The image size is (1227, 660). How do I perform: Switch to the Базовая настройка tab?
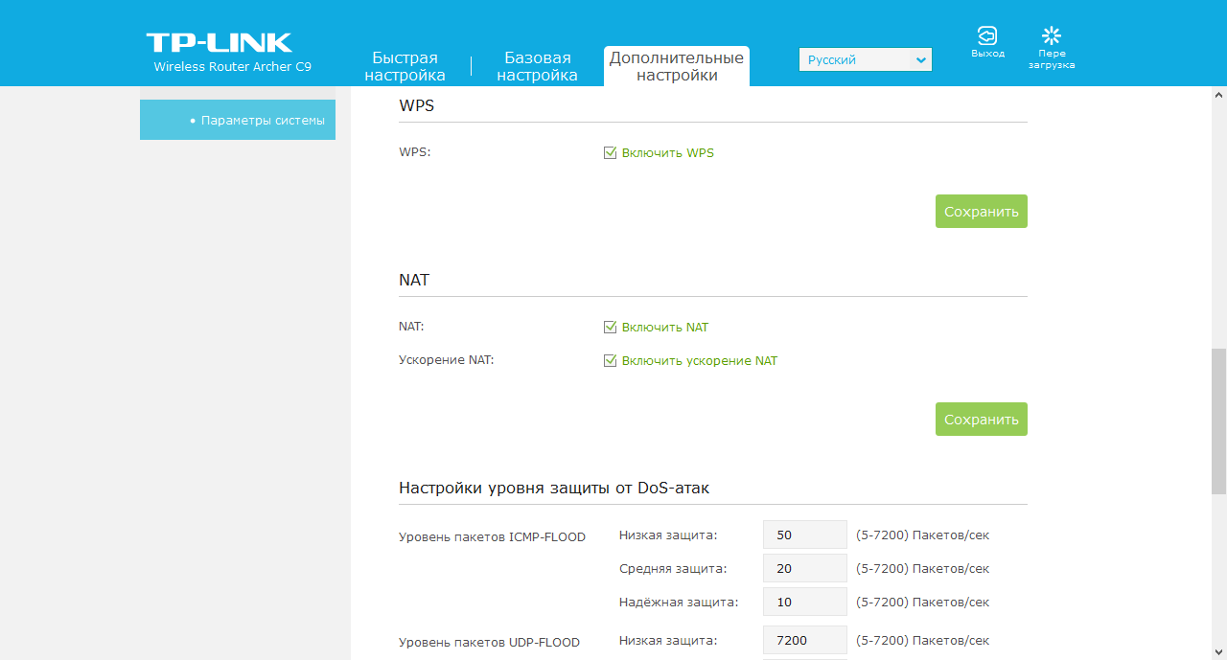click(537, 66)
